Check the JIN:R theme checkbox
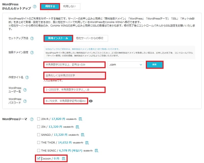The width and height of the screenshot is (204, 163). click(x=39, y=119)
